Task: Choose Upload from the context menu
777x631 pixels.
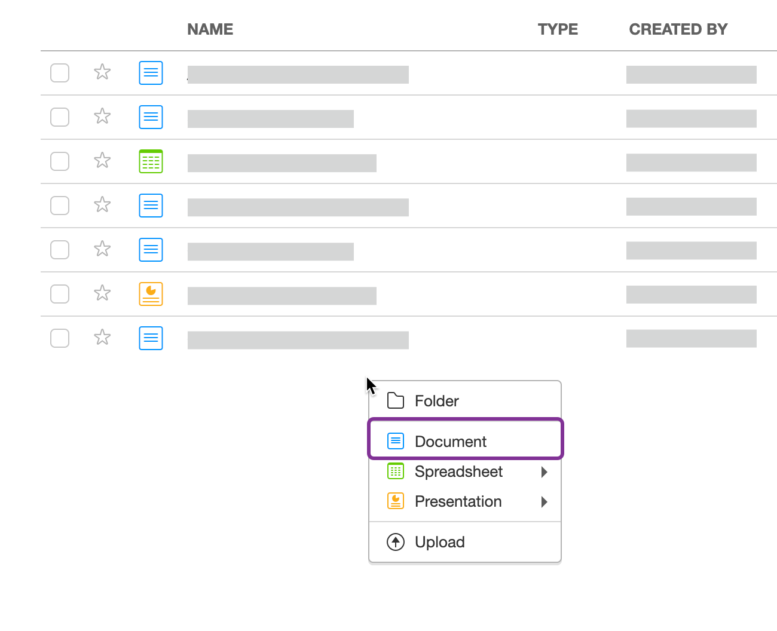Action: point(439,542)
